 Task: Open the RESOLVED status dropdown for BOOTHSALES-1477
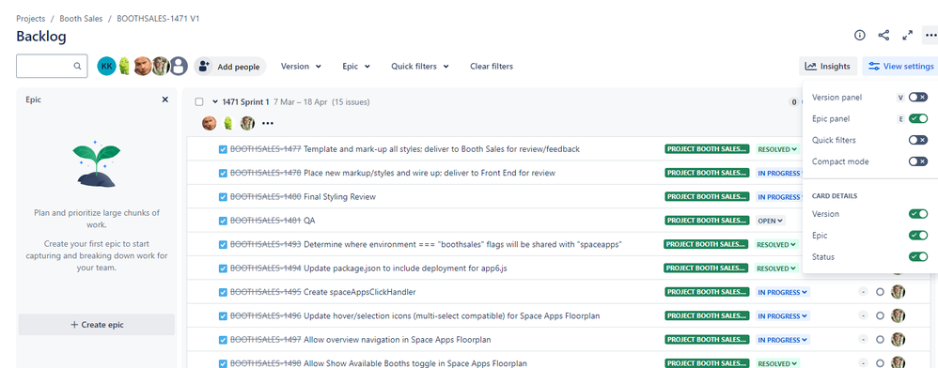coord(777,149)
